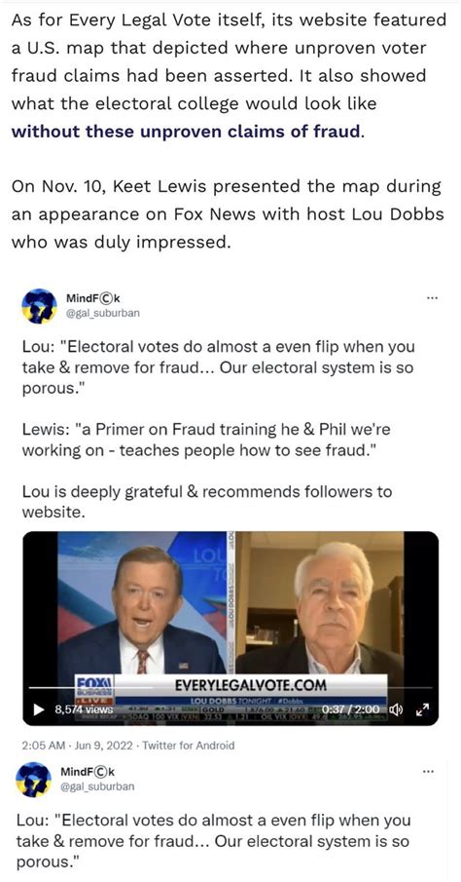The width and height of the screenshot is (461, 882).
Task: Click the first MindF©k profile avatar
Action: pos(39,306)
